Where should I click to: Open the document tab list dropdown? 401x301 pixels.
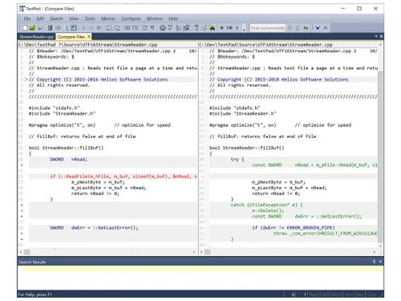(x=376, y=36)
